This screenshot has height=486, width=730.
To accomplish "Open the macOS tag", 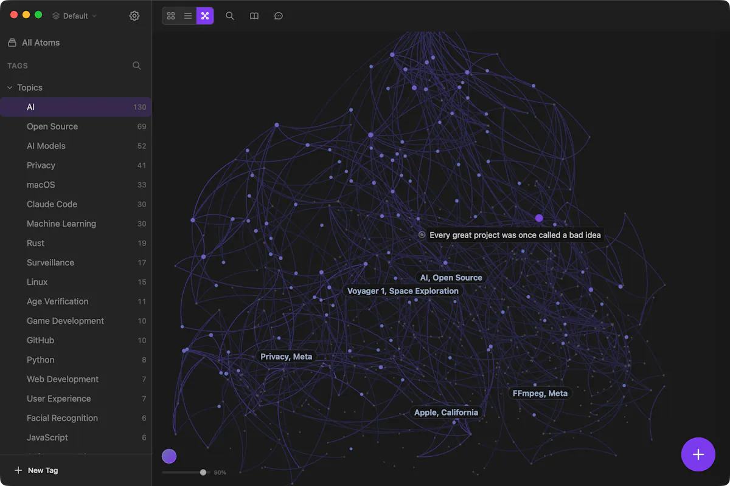I will (75, 185).
